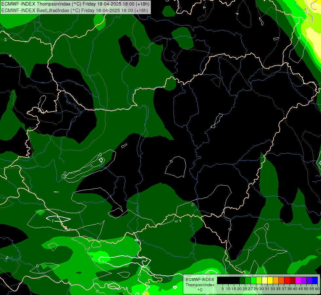This screenshot has width=321, height=295.
Task: Select the bright green legend swatch
Action: pos(253,281)
